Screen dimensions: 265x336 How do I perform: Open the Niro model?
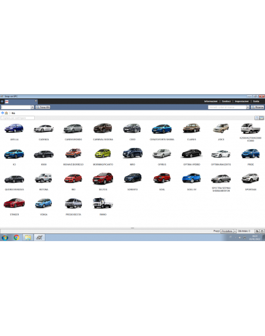pos(132,153)
